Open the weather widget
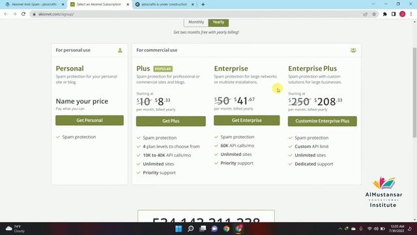The width and height of the screenshot is (417, 235). [x=16, y=228]
